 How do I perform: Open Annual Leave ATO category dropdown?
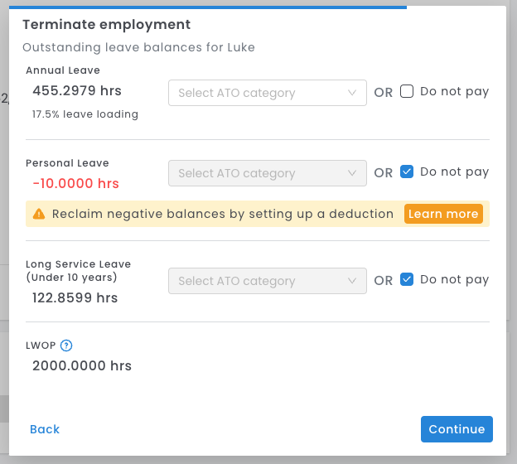tap(267, 93)
